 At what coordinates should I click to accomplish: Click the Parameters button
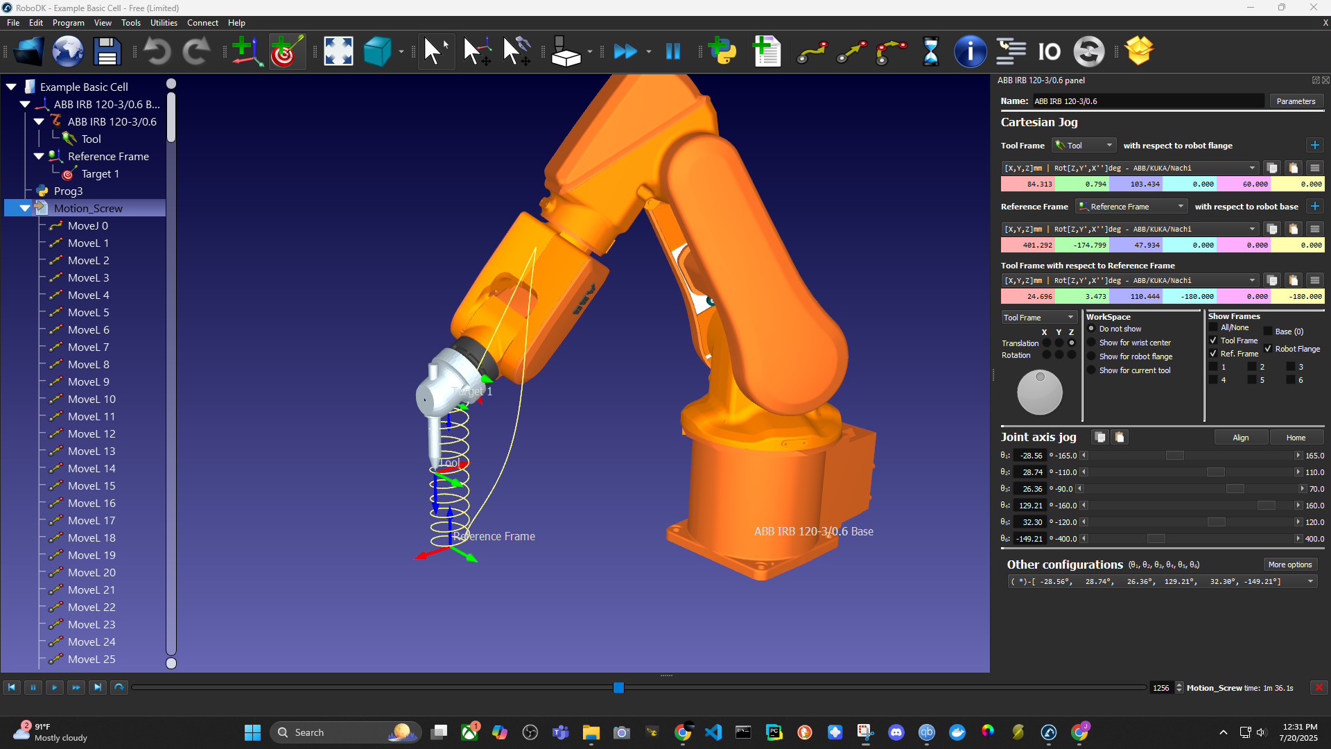1296,101
